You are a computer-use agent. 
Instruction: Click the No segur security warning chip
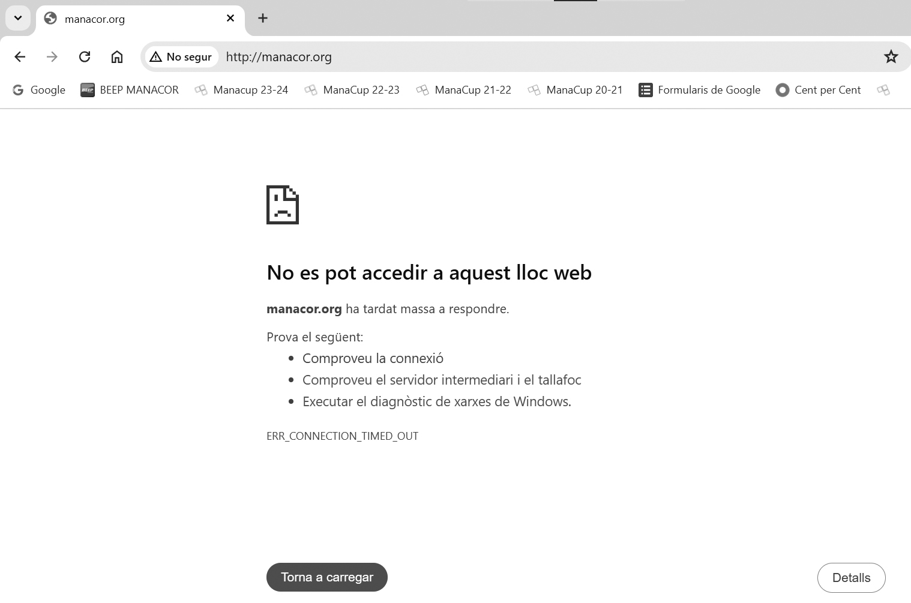(x=181, y=57)
